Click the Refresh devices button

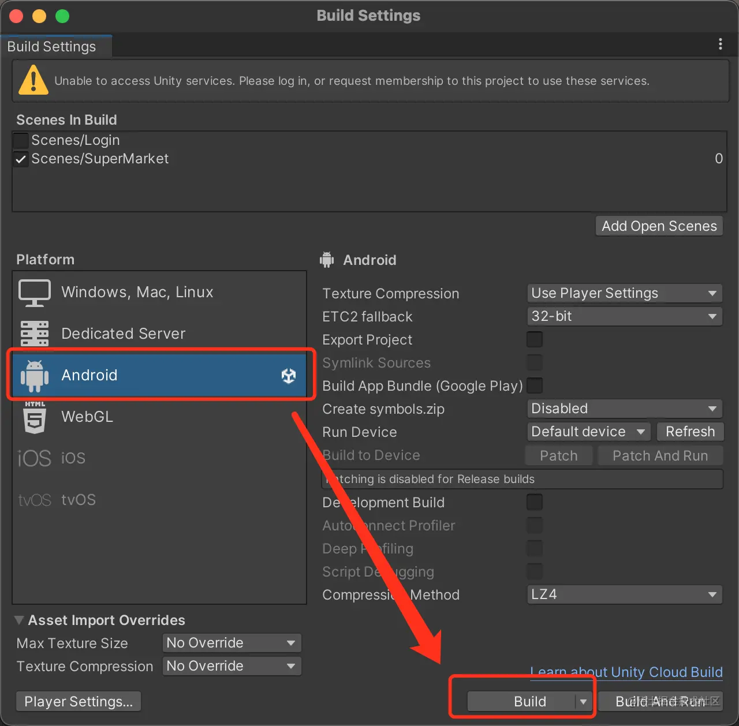(690, 432)
